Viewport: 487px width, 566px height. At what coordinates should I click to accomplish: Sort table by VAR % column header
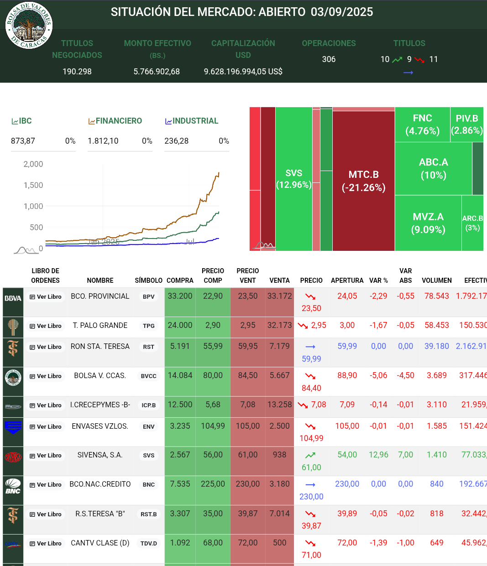coord(378,280)
